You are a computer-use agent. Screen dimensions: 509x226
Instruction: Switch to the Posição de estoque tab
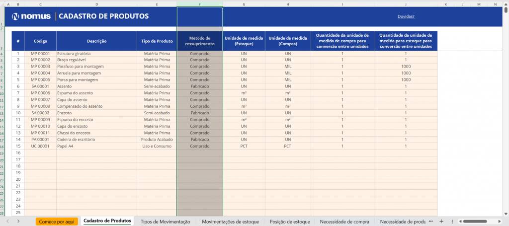pyautogui.click(x=290, y=222)
